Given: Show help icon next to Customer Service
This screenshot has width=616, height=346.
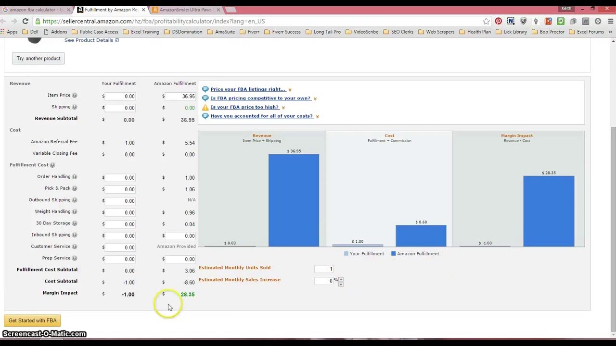Looking at the screenshot, I should [x=75, y=246].
